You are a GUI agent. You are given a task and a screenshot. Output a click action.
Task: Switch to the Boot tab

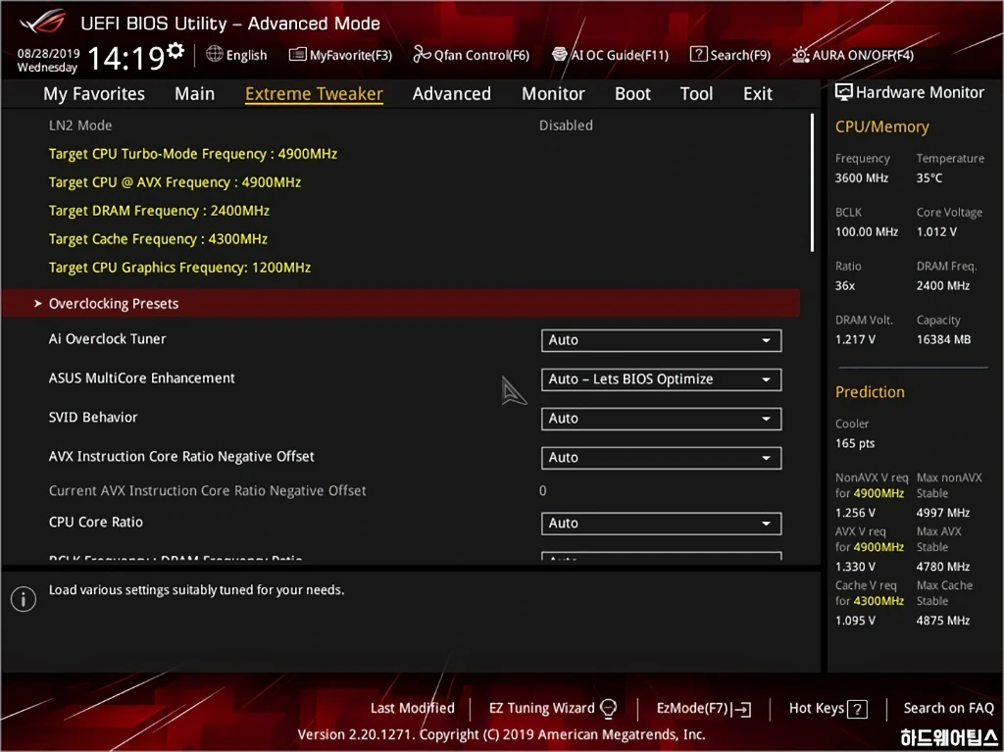pos(632,93)
